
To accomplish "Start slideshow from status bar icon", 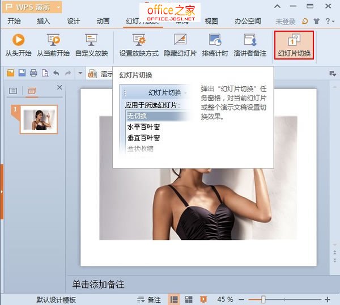I will (x=203, y=299).
